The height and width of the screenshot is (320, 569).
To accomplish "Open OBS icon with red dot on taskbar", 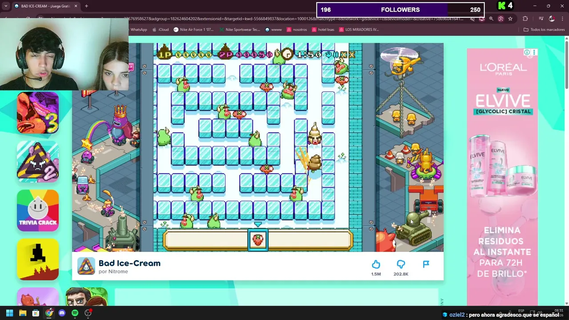I will click(x=88, y=313).
